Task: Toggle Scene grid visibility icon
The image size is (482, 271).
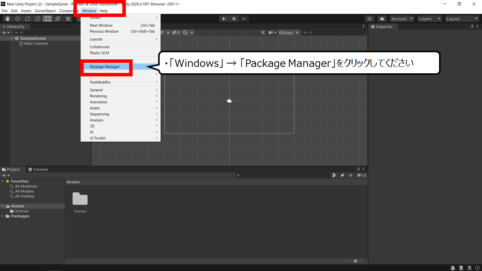Action: [185, 33]
